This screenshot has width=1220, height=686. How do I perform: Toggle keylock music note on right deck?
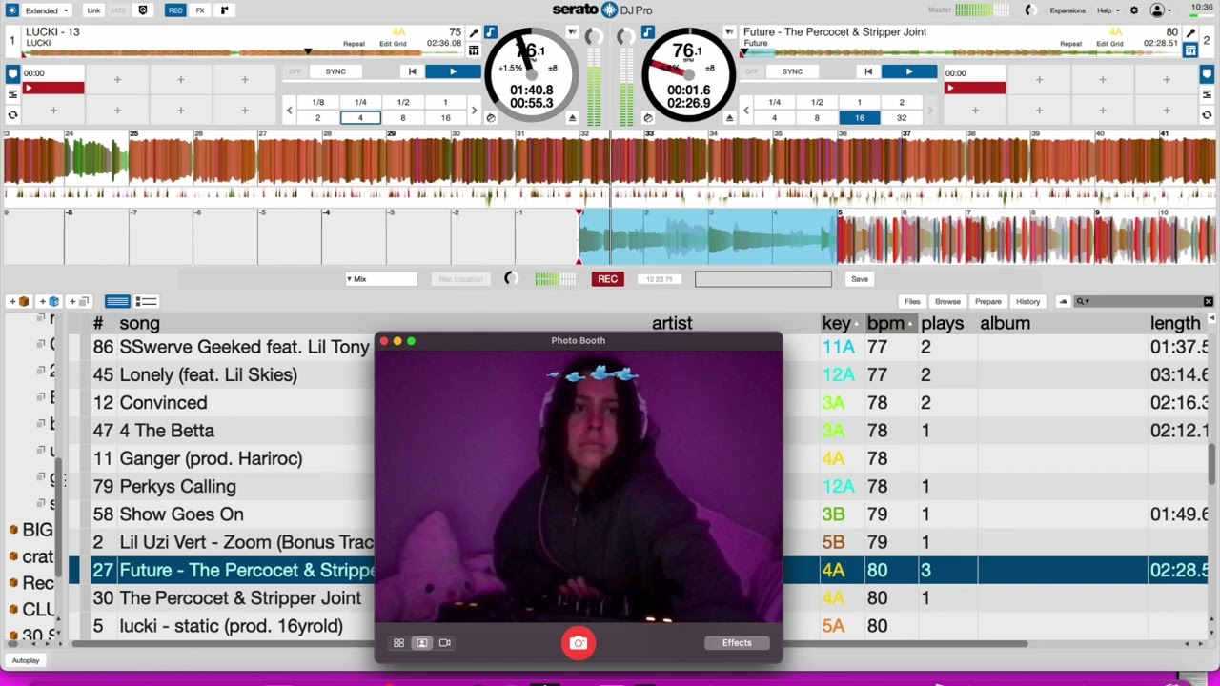click(648, 32)
